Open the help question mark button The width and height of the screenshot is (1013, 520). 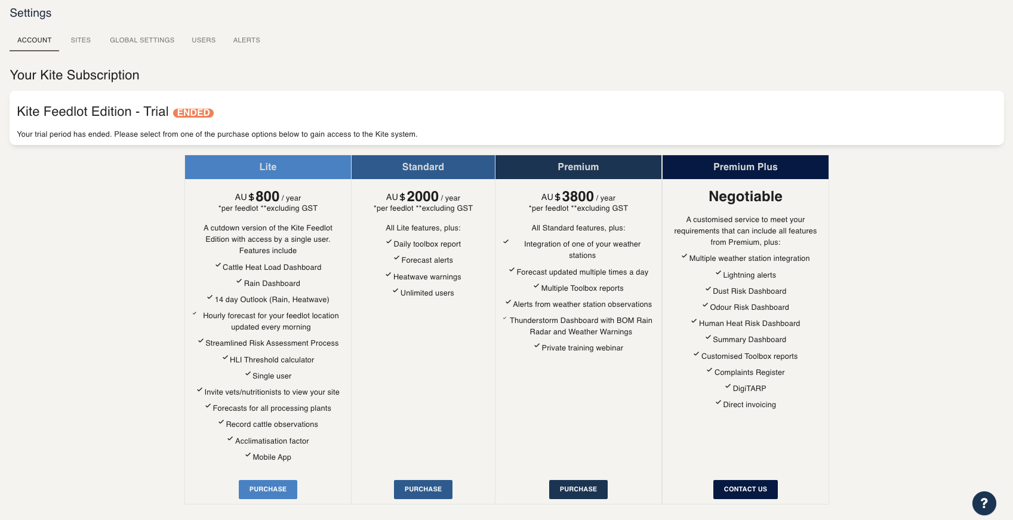[984, 503]
